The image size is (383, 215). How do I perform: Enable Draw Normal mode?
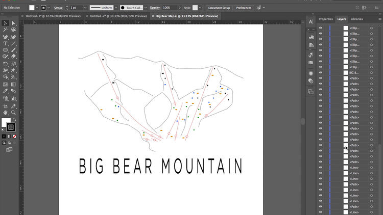4,143
